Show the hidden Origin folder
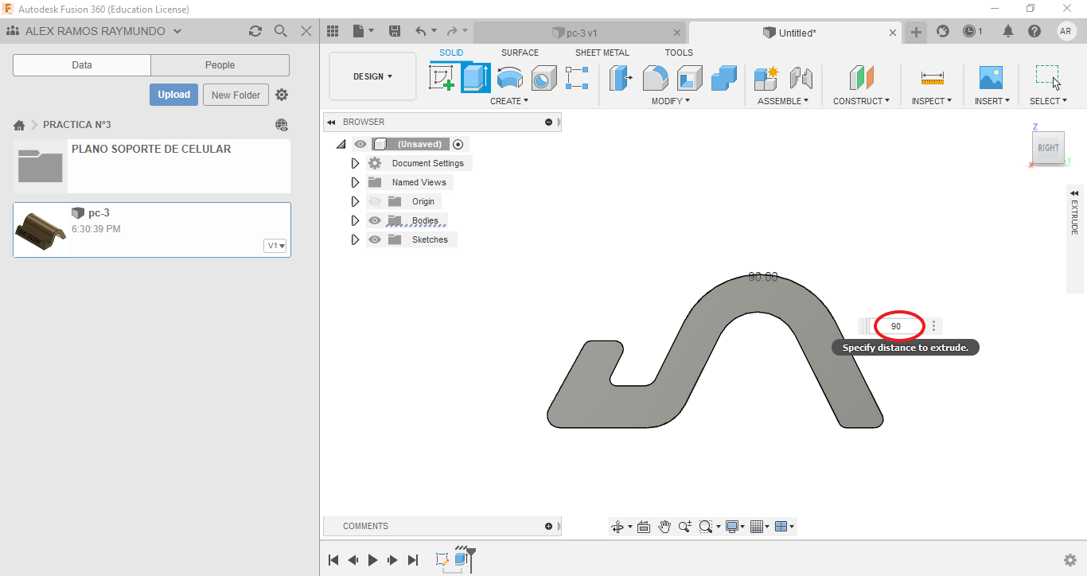Screen dimensions: 1087x576 pyautogui.click(x=375, y=201)
